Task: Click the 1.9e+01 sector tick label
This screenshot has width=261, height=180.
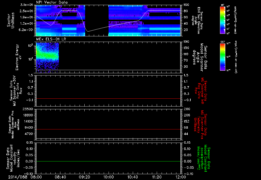Action: (26, 17)
